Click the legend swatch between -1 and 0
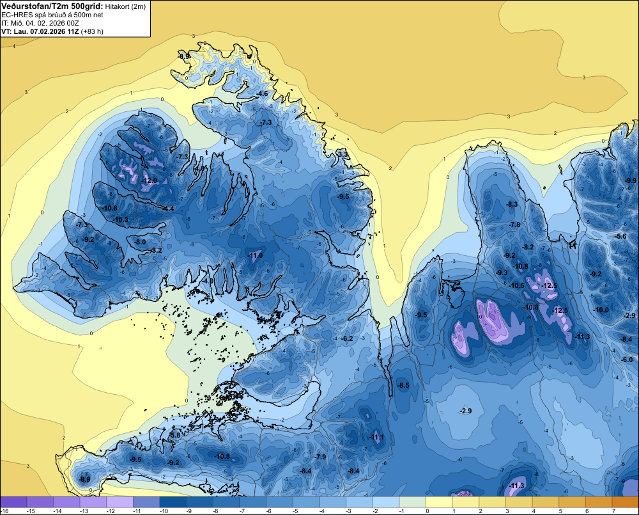This screenshot has width=639, height=515. click(x=412, y=502)
